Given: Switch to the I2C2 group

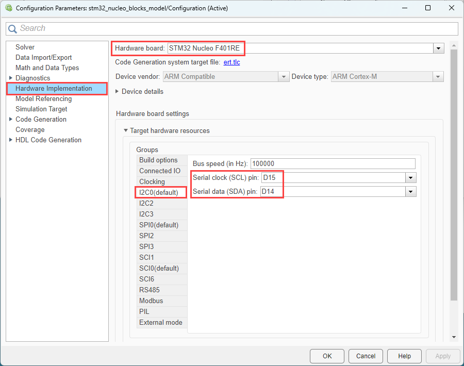Looking at the screenshot, I should click(x=146, y=203).
